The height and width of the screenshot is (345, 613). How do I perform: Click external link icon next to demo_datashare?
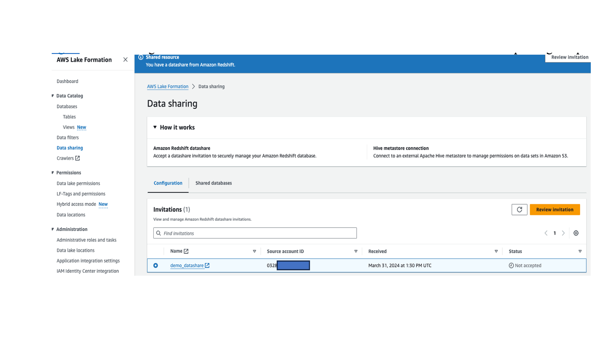207,265
